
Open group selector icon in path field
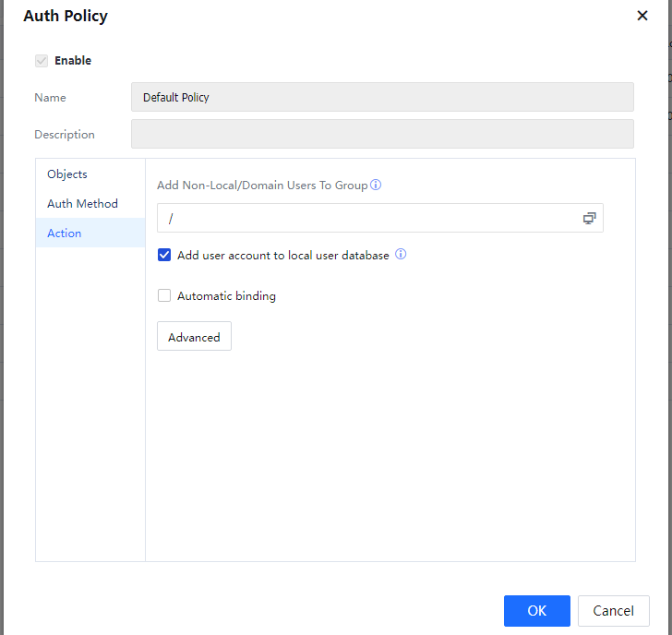[589, 218]
